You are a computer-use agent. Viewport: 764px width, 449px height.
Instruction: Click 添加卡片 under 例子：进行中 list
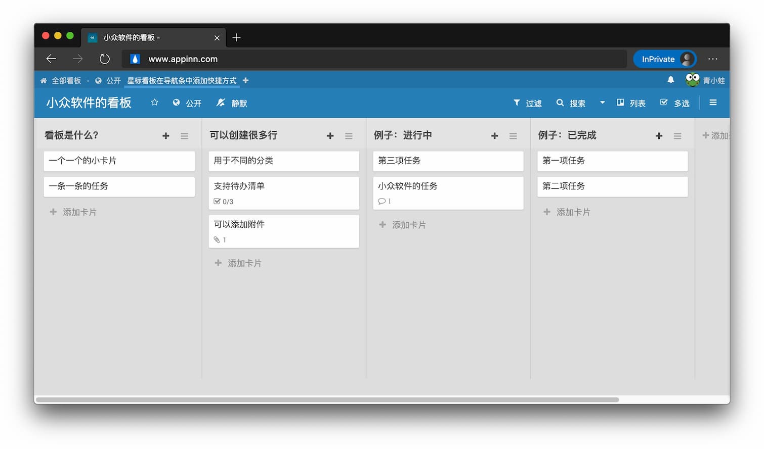coord(403,225)
